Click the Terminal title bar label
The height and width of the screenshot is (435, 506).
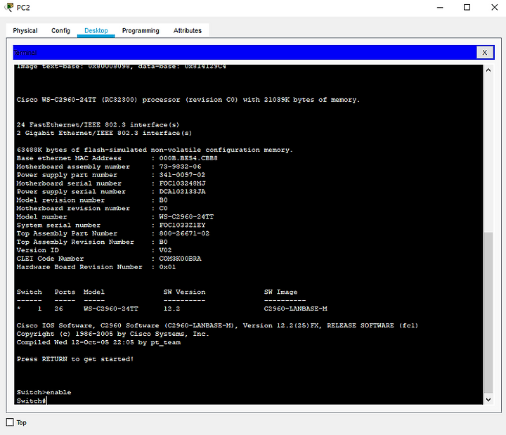(25, 53)
